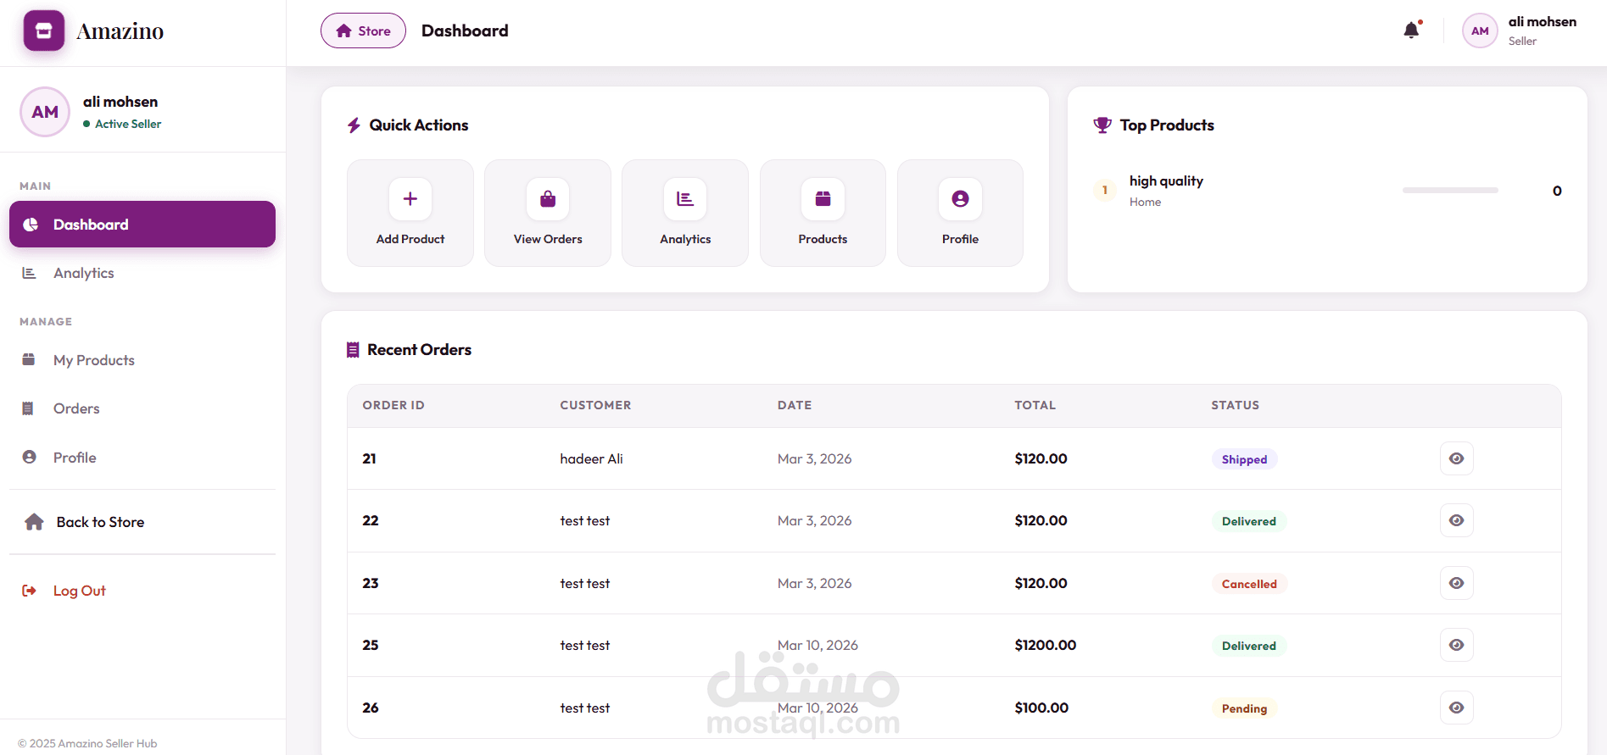This screenshot has height=755, width=1607.
Task: View details of order 21
Action: [1456, 458]
